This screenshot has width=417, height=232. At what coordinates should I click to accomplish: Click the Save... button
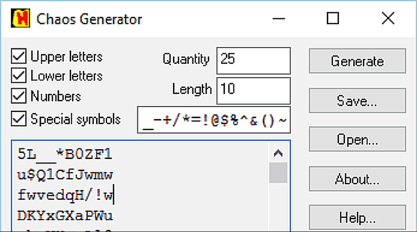pyautogui.click(x=357, y=101)
